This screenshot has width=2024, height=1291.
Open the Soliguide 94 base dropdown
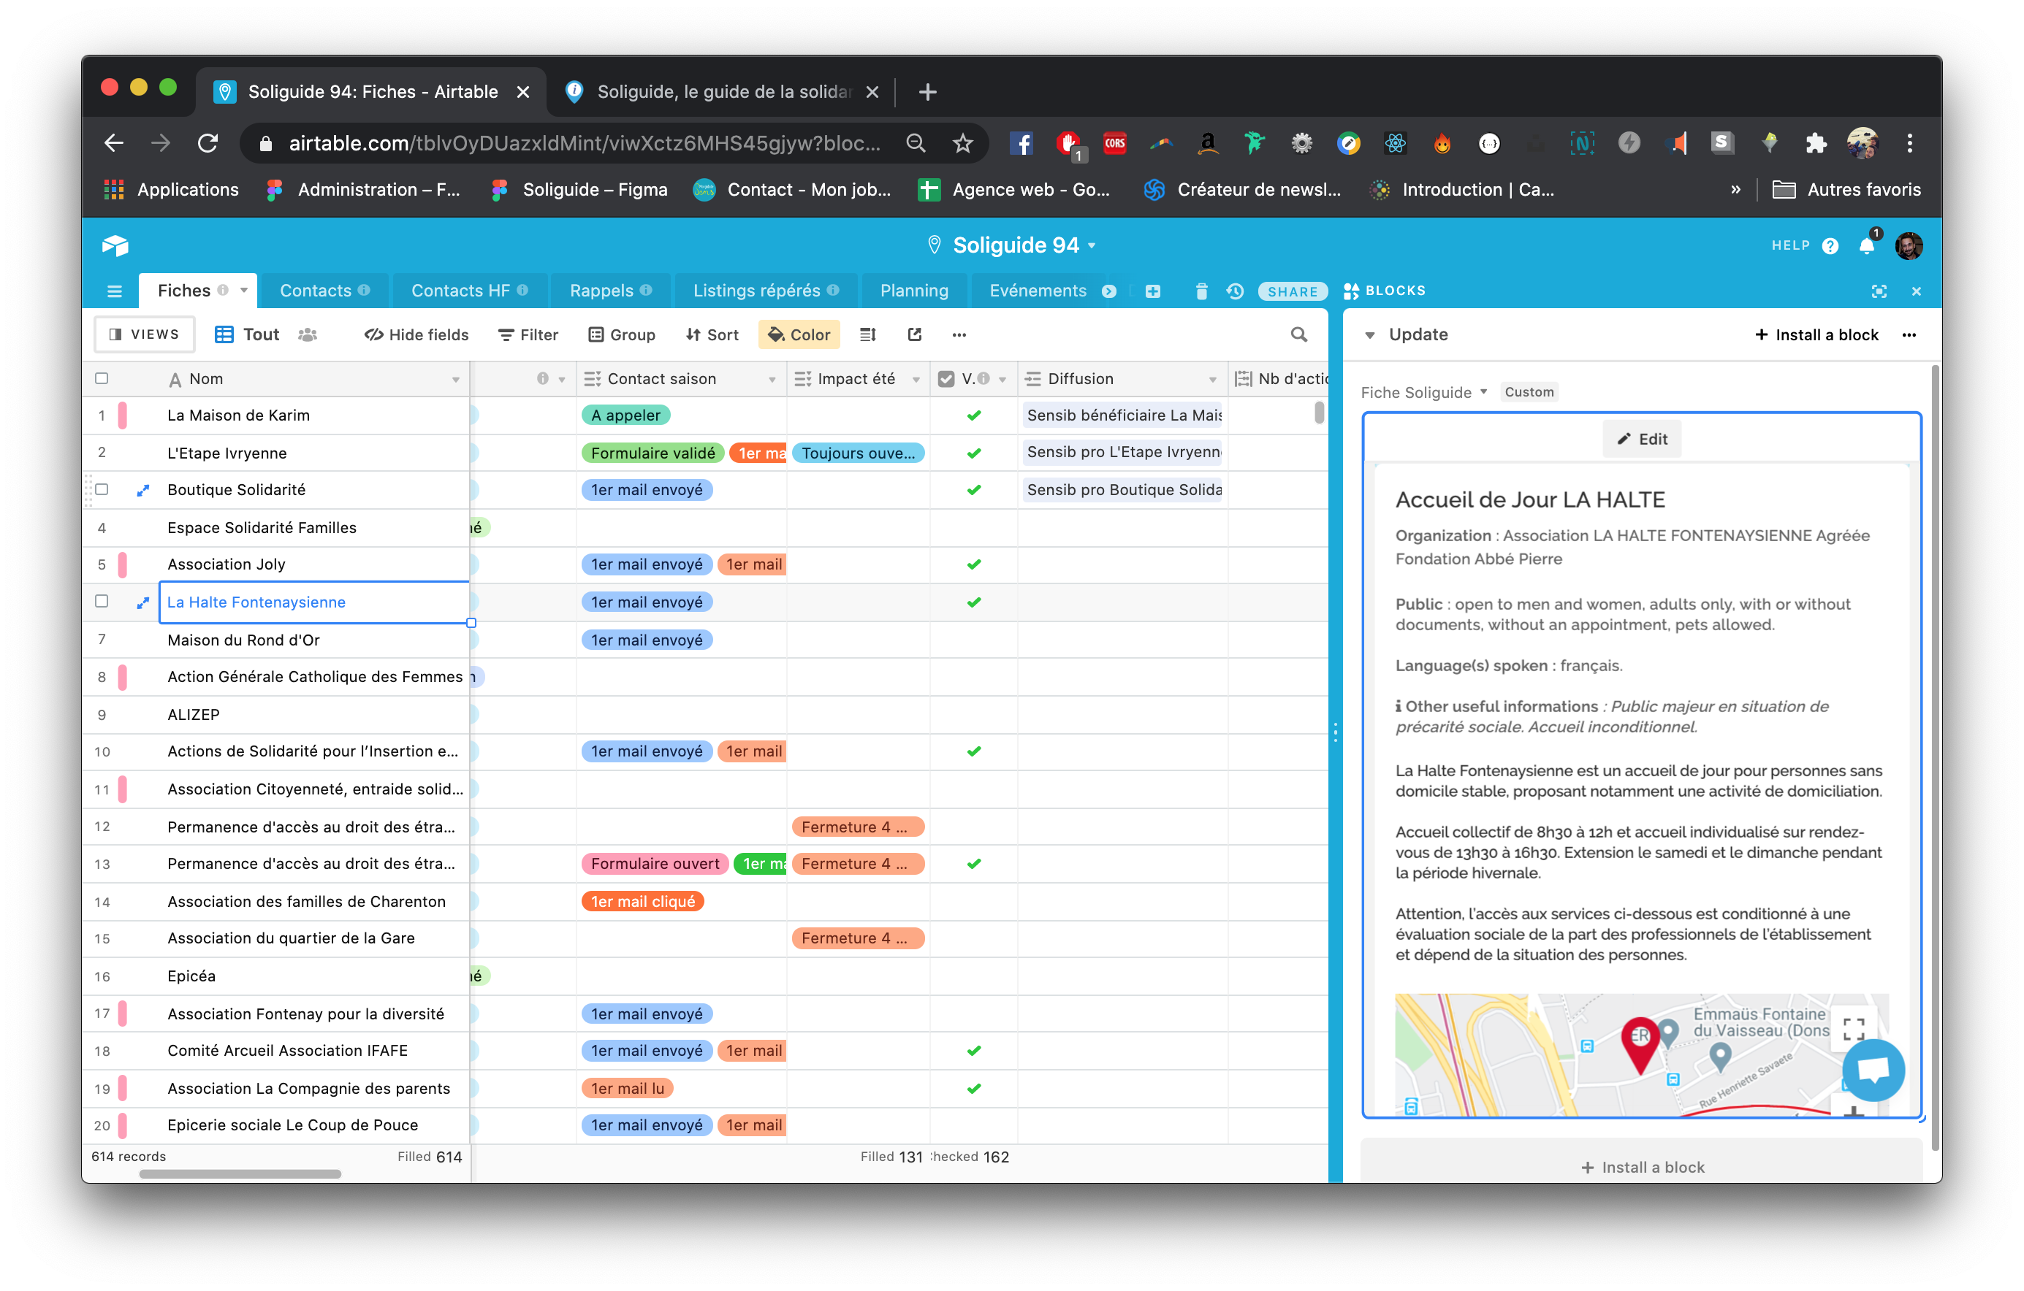click(x=1022, y=245)
